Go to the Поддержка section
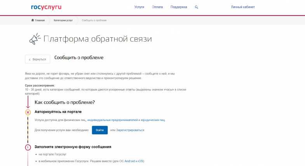This screenshot has height=166, width=305. click(179, 7)
